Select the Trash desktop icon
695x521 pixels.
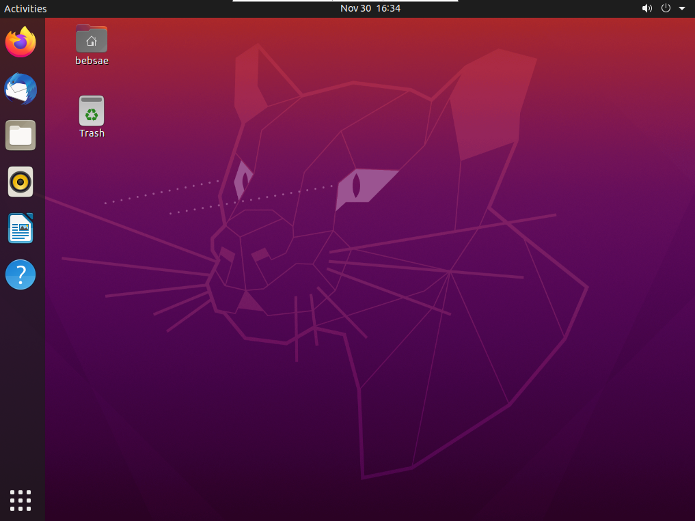(x=92, y=111)
